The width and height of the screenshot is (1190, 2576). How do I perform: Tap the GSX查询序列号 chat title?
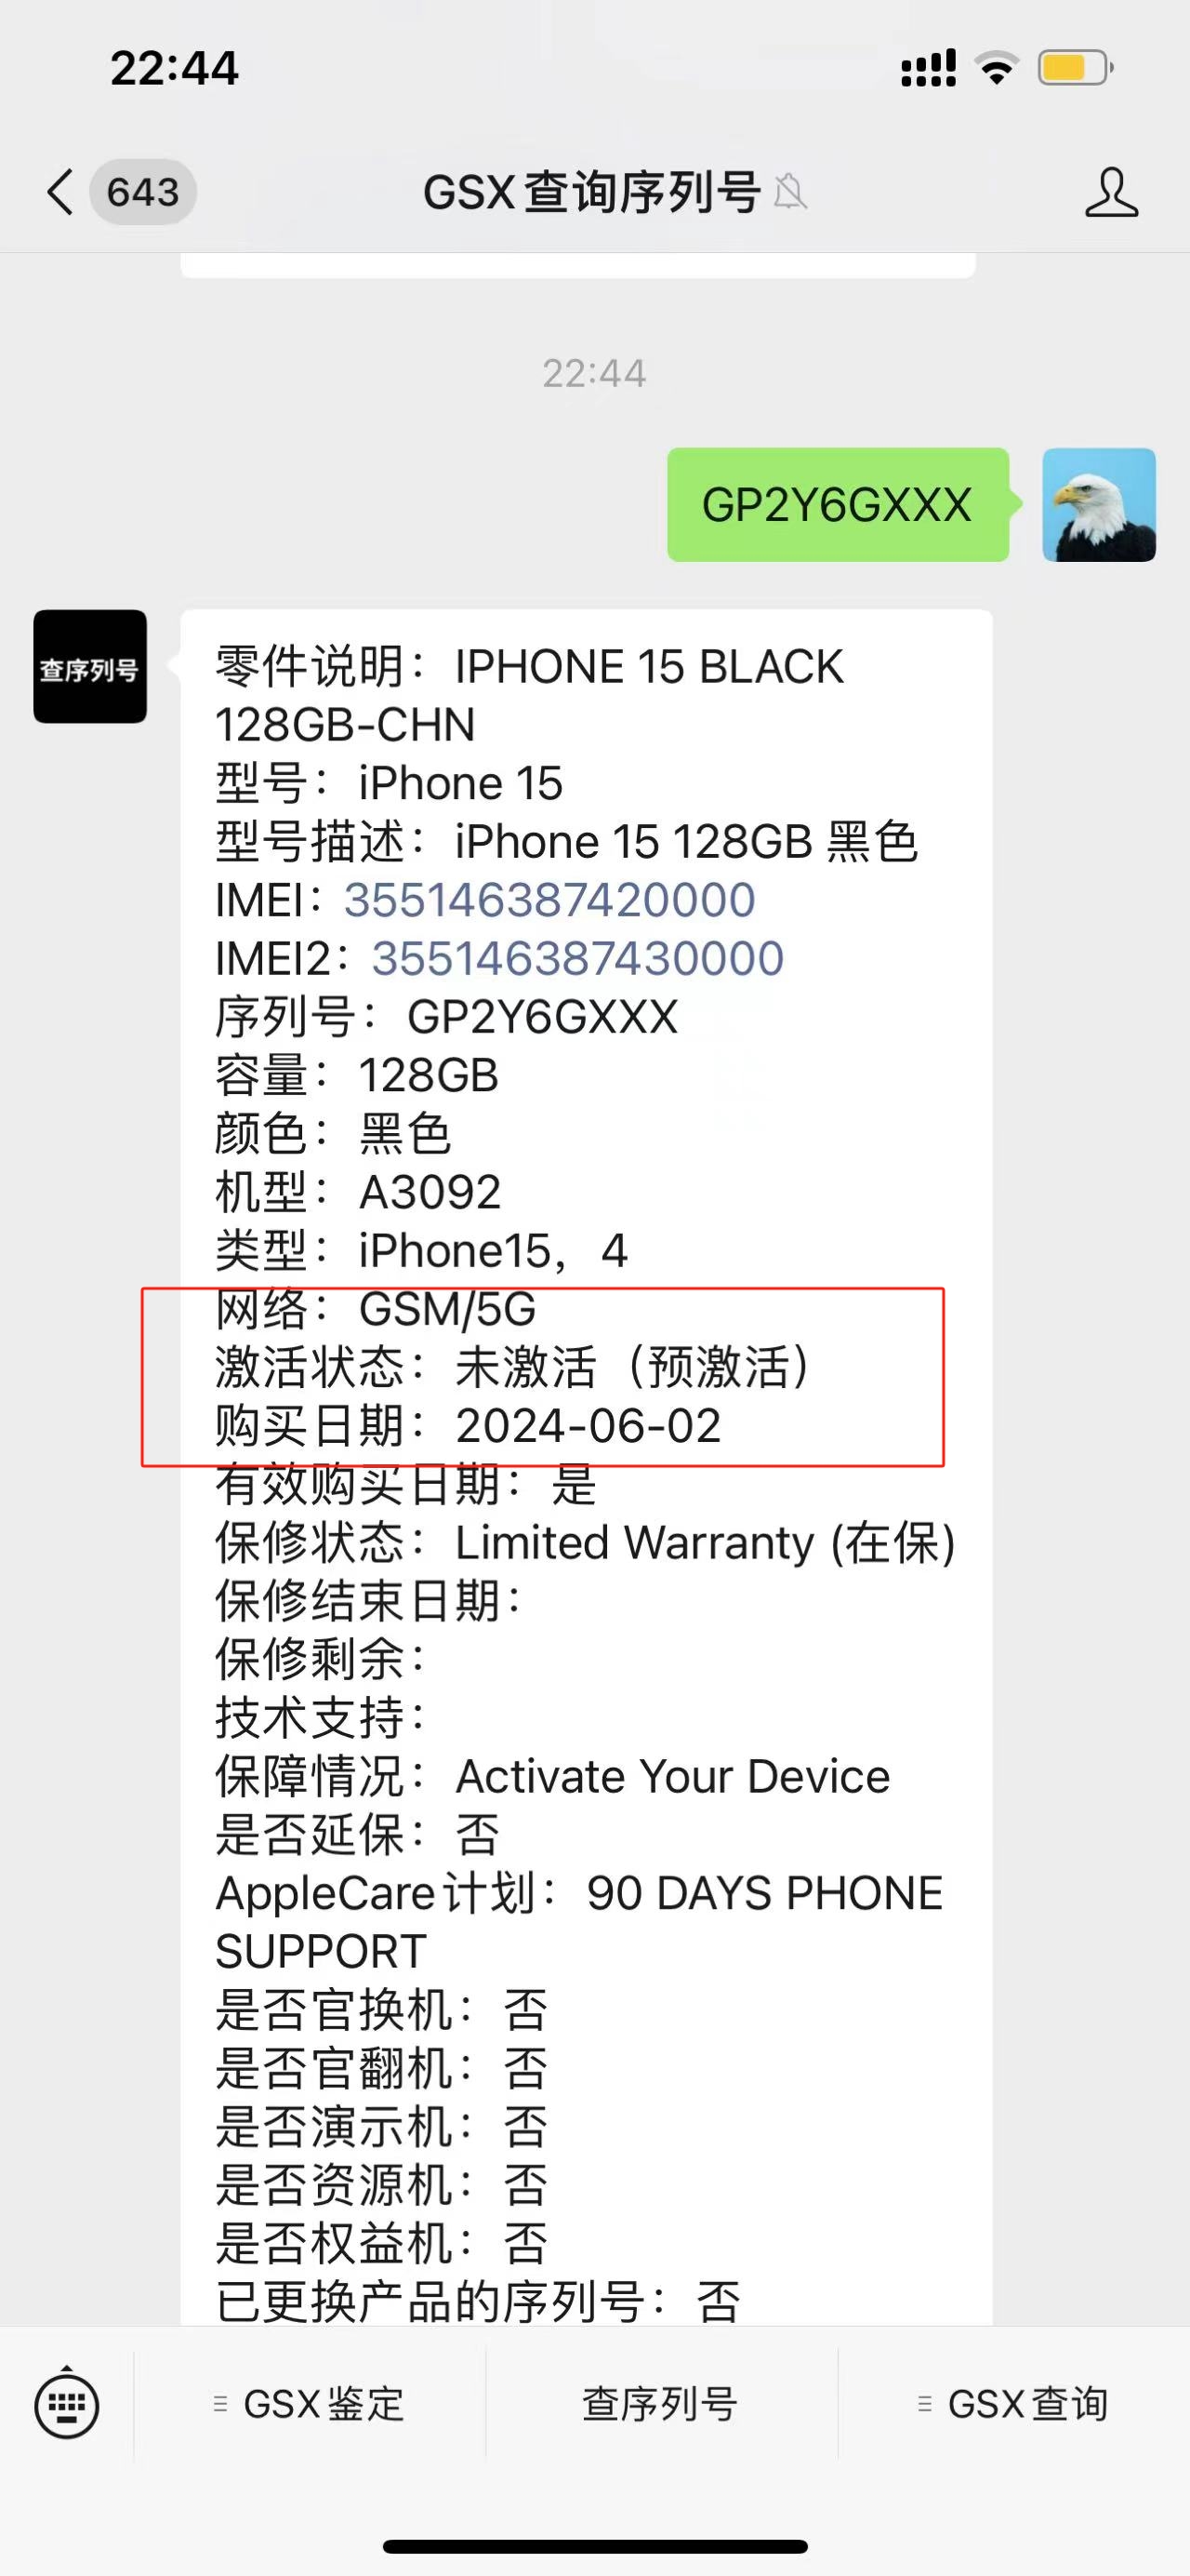591,191
